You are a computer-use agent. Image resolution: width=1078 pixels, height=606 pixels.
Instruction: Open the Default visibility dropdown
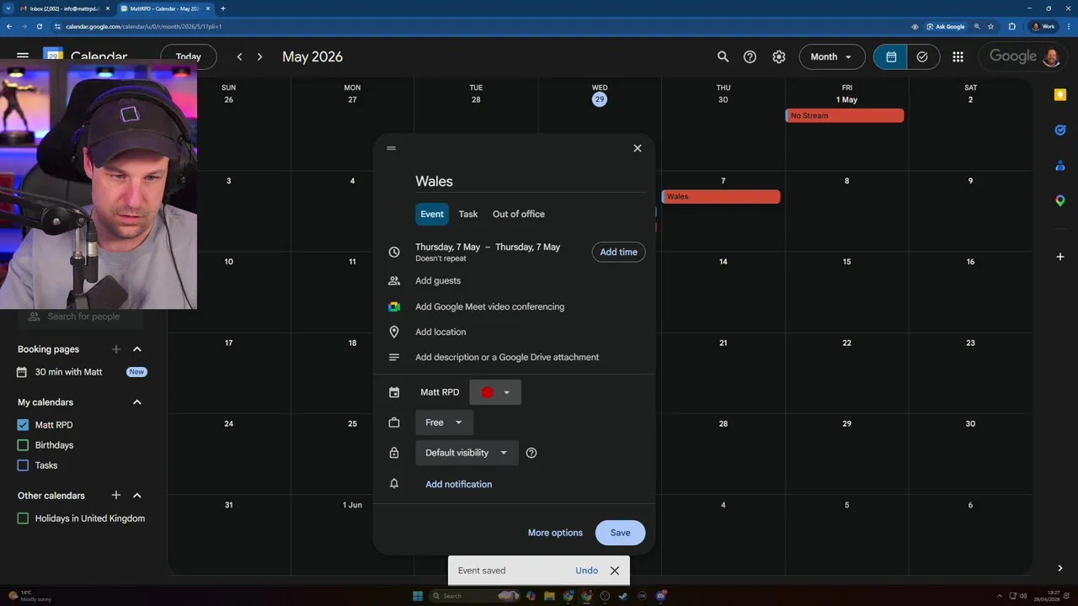(x=467, y=453)
